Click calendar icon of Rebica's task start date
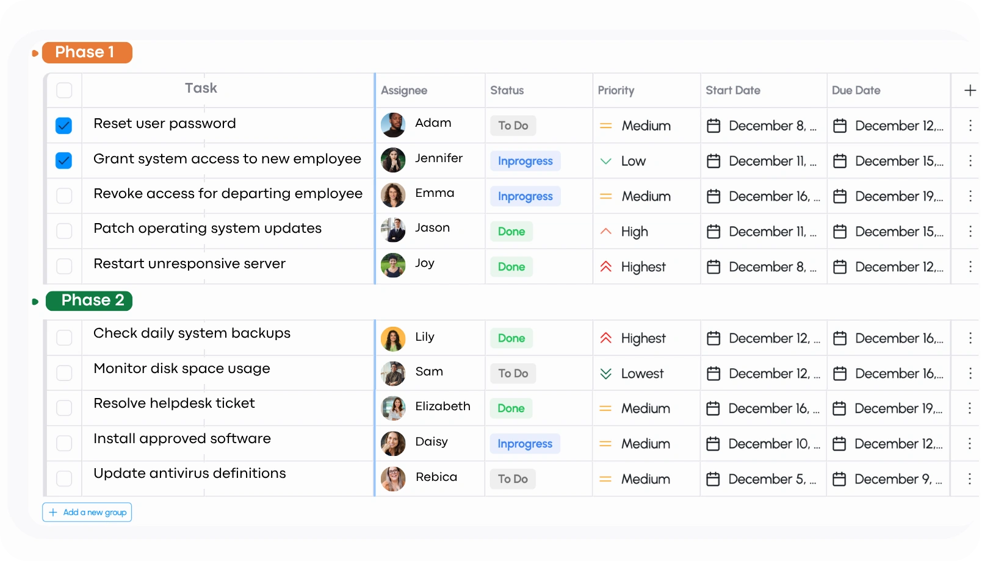This screenshot has height=562, width=982. coord(713,479)
